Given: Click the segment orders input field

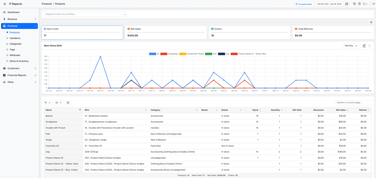Looking at the screenshot, I should tap(85, 14).
